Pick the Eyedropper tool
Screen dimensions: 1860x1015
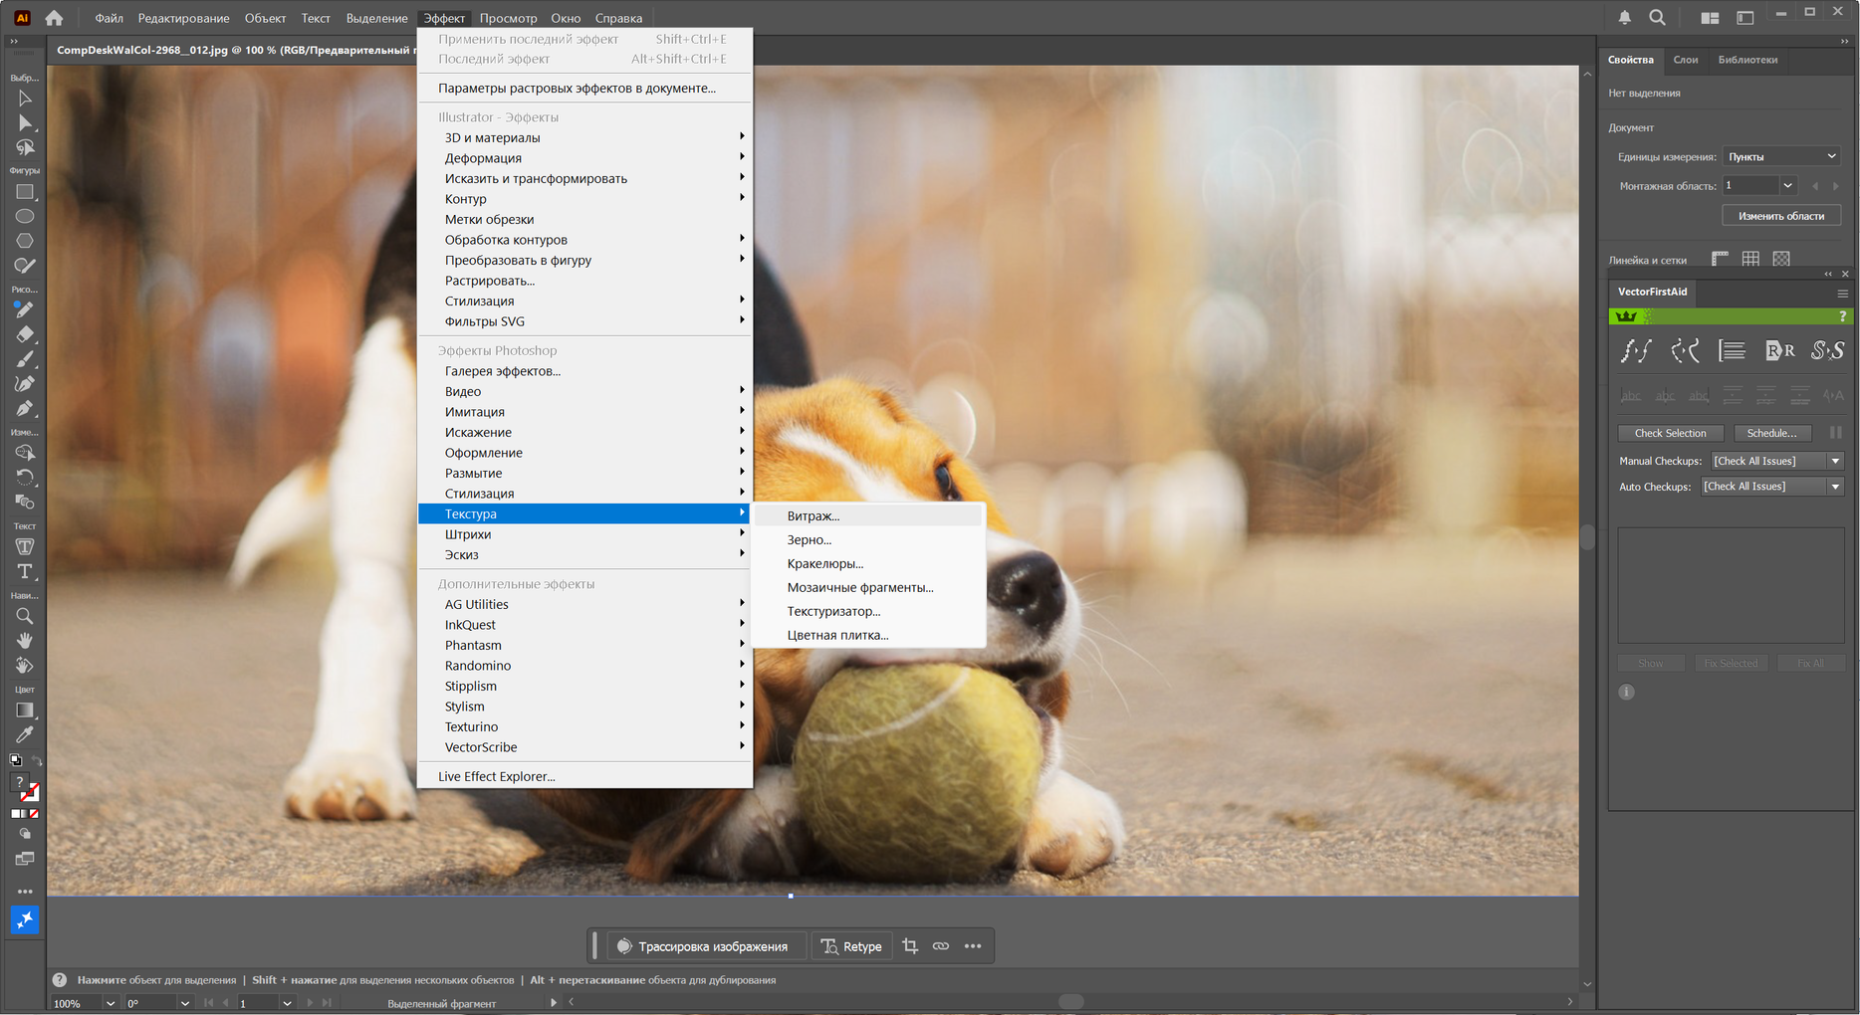coord(25,734)
